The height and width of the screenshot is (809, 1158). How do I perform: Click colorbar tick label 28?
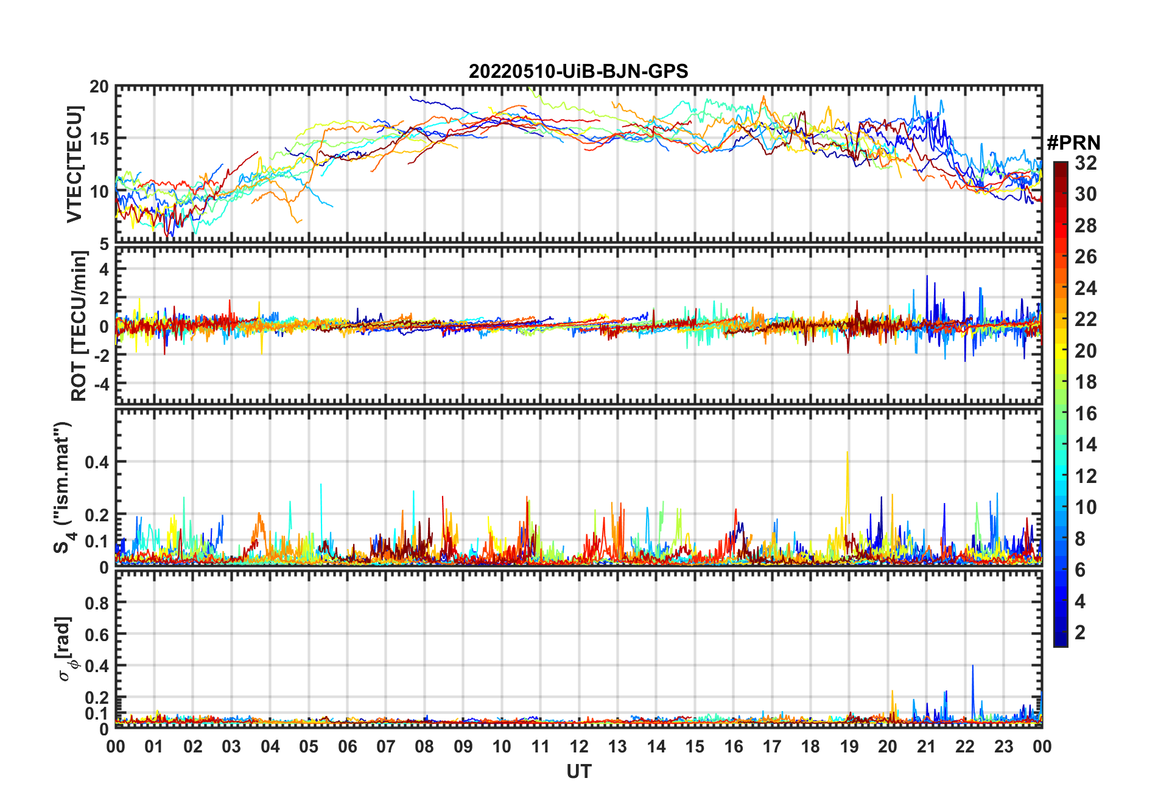click(1086, 226)
